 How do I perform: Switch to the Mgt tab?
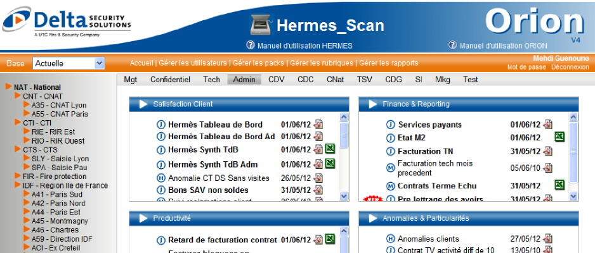click(x=131, y=80)
